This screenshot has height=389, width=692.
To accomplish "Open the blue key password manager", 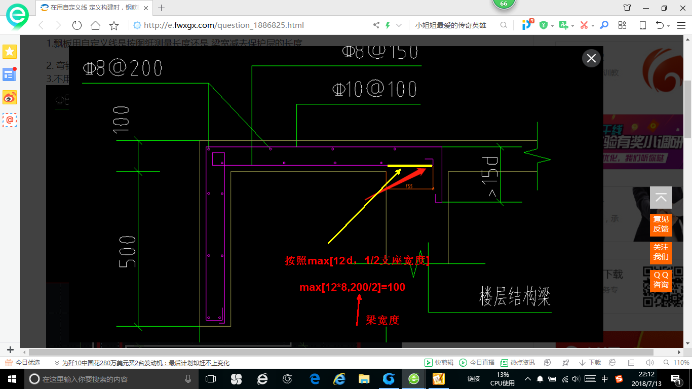I will pos(604,25).
